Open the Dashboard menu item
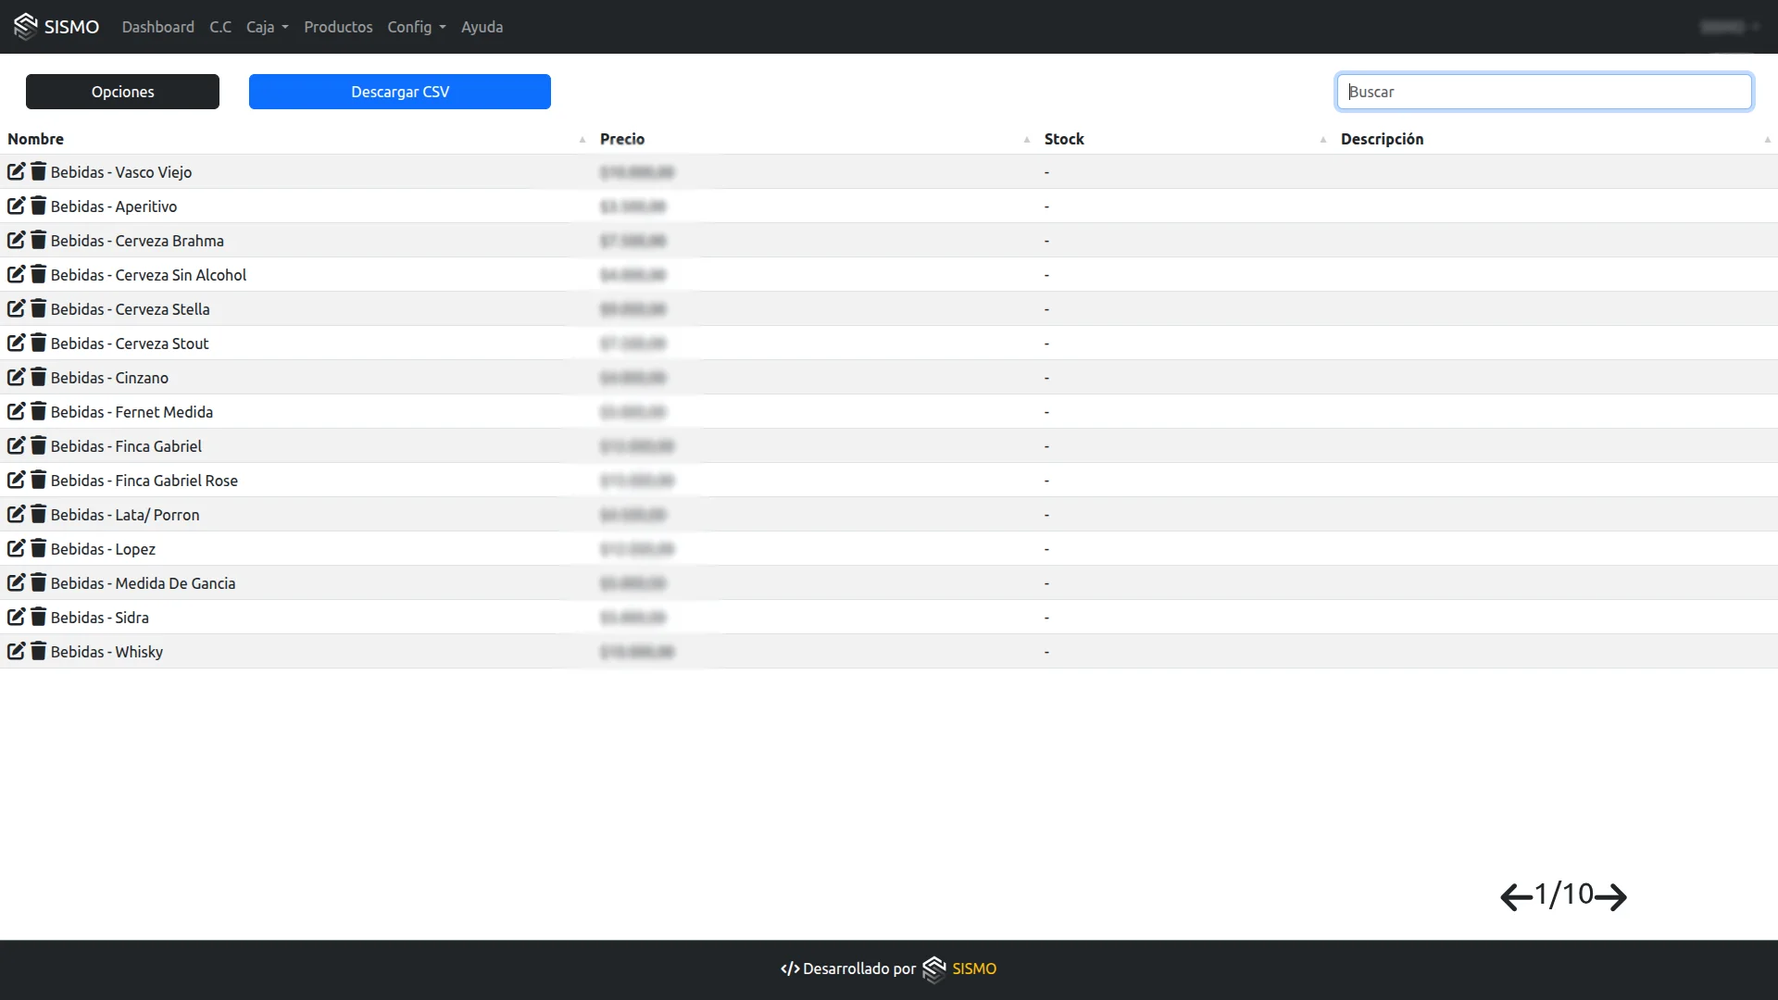 pos(157,27)
